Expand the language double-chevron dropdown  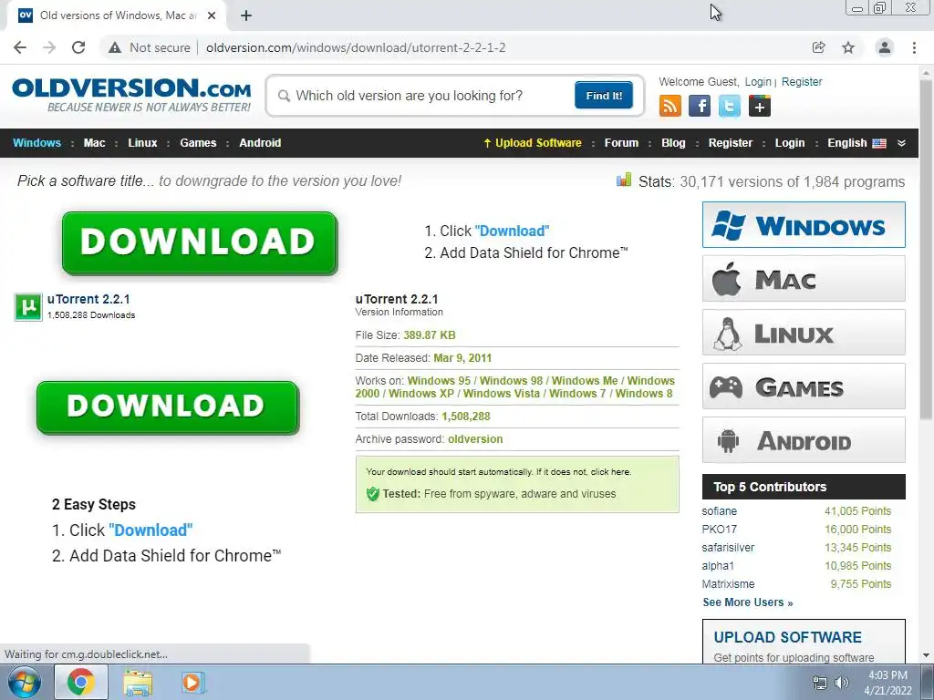(901, 143)
